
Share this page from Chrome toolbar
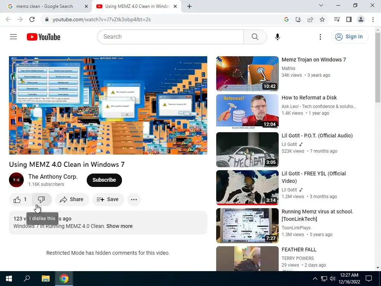click(310, 19)
